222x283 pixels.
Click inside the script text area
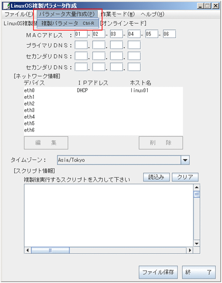tap(109, 215)
